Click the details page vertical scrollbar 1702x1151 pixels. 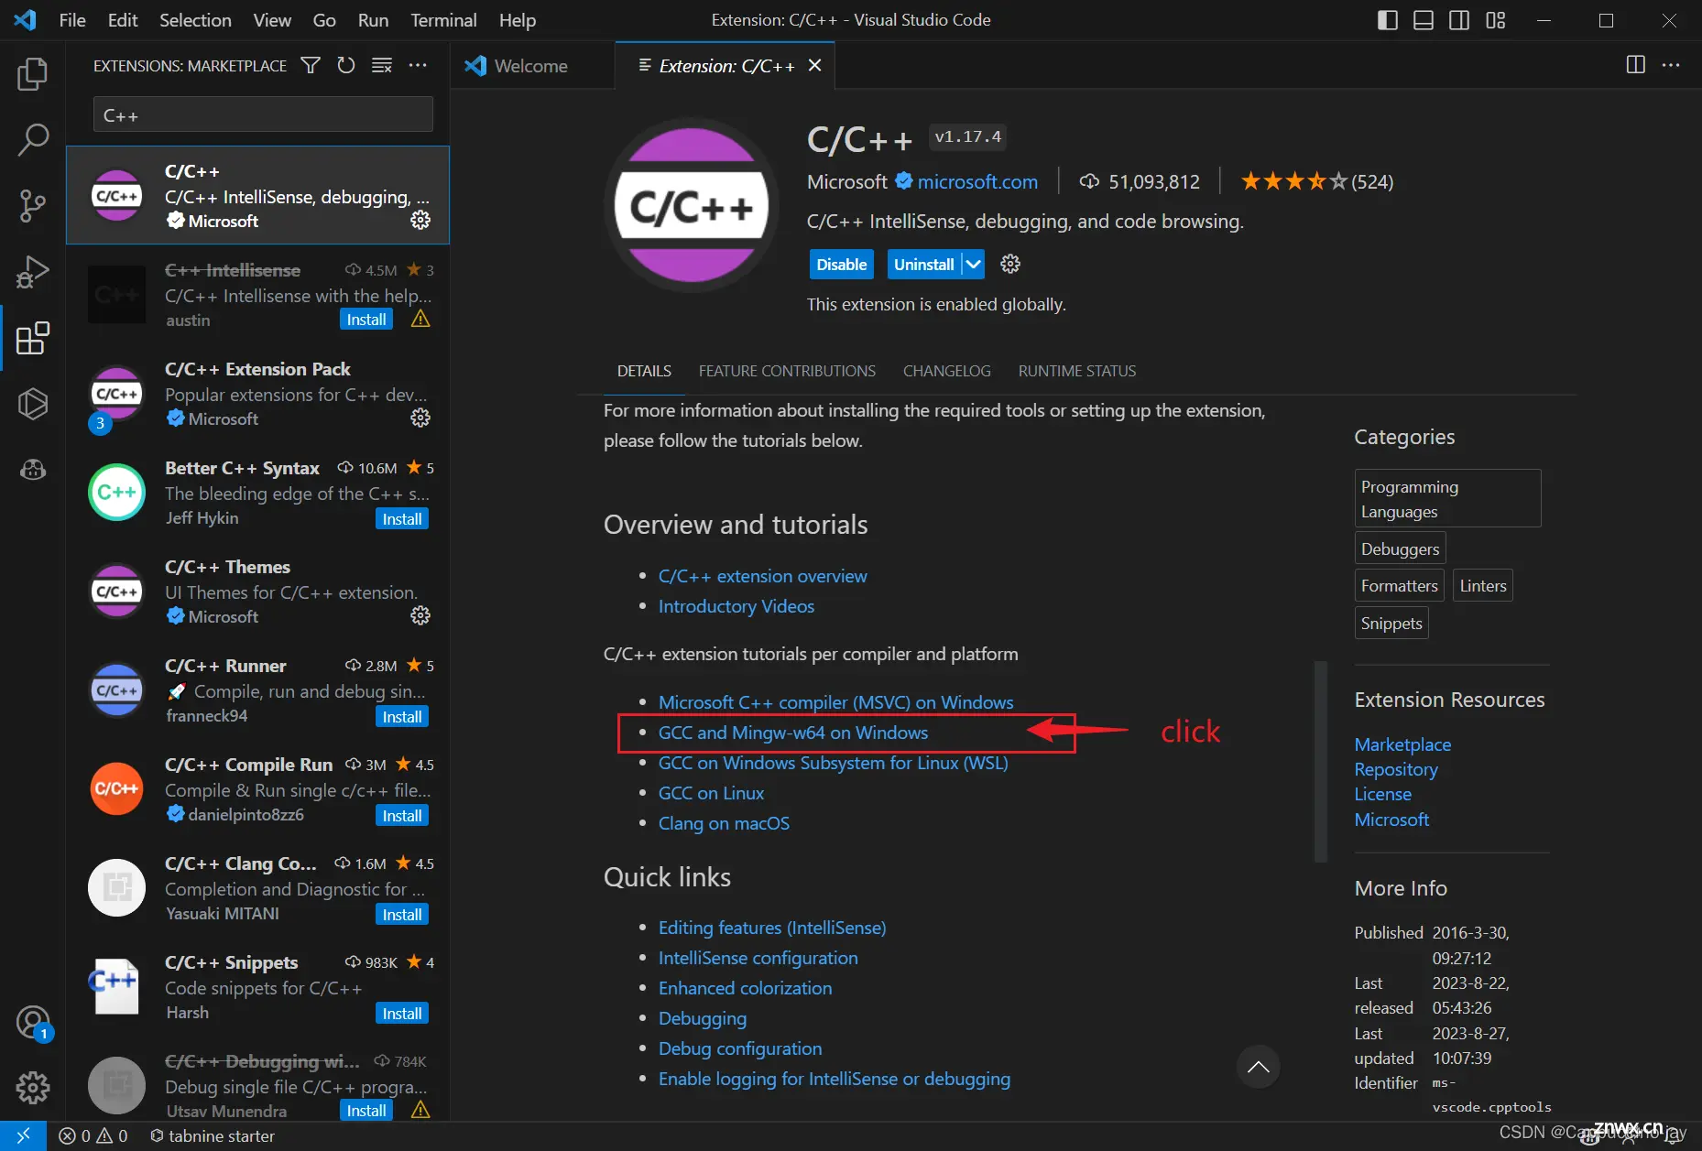pyautogui.click(x=1320, y=762)
